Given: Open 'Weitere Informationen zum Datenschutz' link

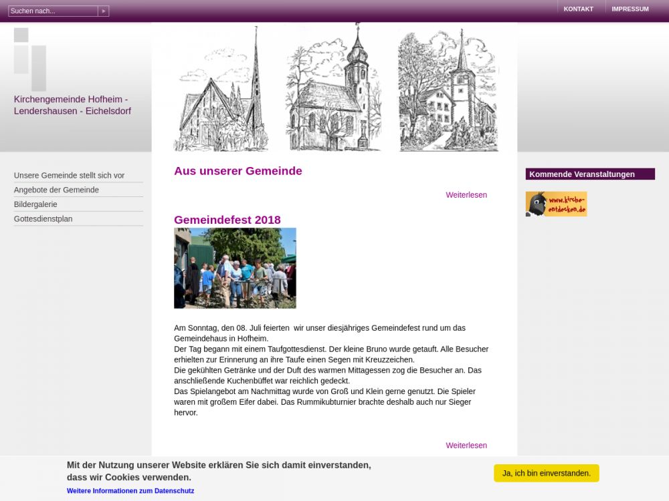Looking at the screenshot, I should pyautogui.click(x=130, y=491).
